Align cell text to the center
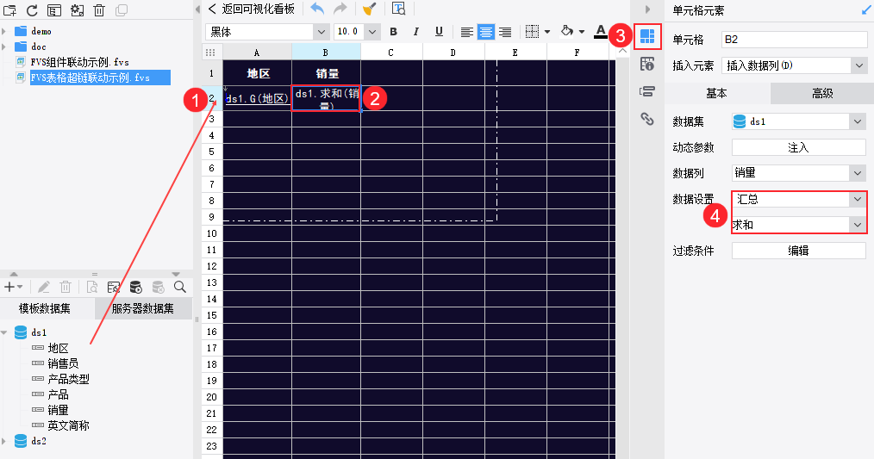Image resolution: width=874 pixels, height=459 pixels. [486, 32]
